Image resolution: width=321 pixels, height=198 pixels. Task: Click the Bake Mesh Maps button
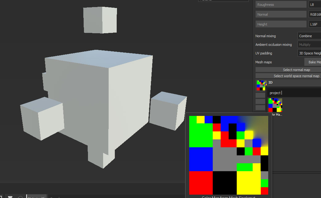click(x=313, y=62)
